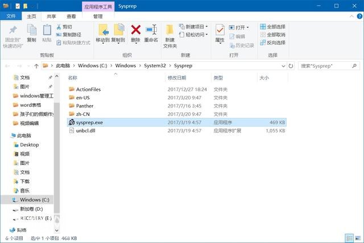This screenshot has height=243, width=364.
Task: Open the File (文件) tab
Action: (x=11, y=16)
